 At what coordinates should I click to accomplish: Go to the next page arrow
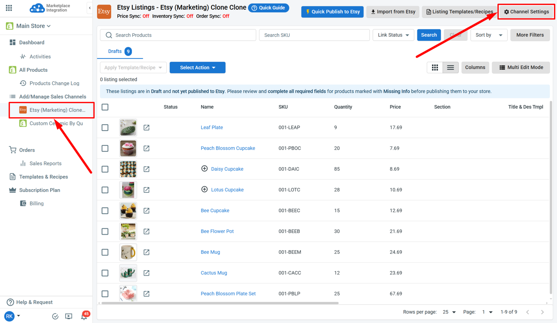542,312
